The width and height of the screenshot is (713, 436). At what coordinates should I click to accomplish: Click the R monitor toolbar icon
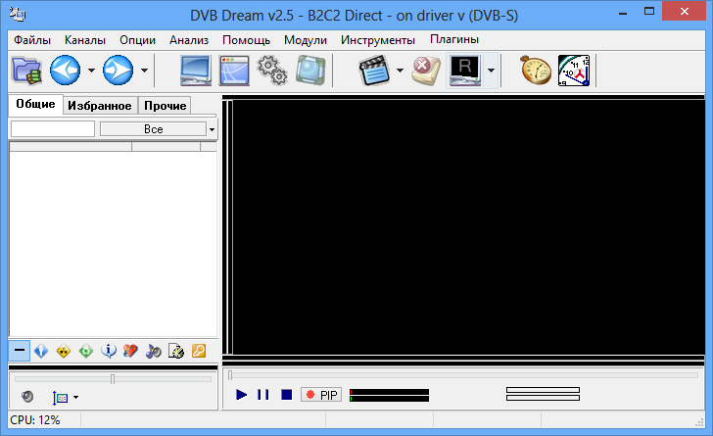[464, 71]
